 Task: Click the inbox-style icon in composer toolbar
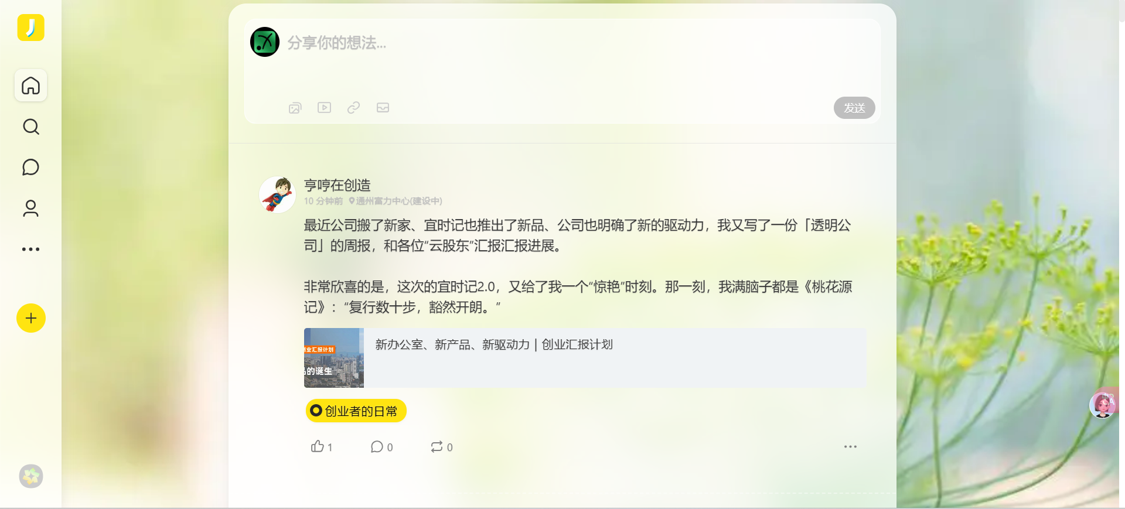click(383, 108)
